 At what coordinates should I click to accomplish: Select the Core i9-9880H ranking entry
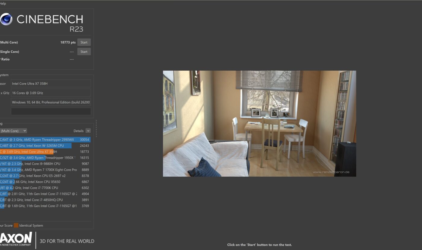coord(45,164)
